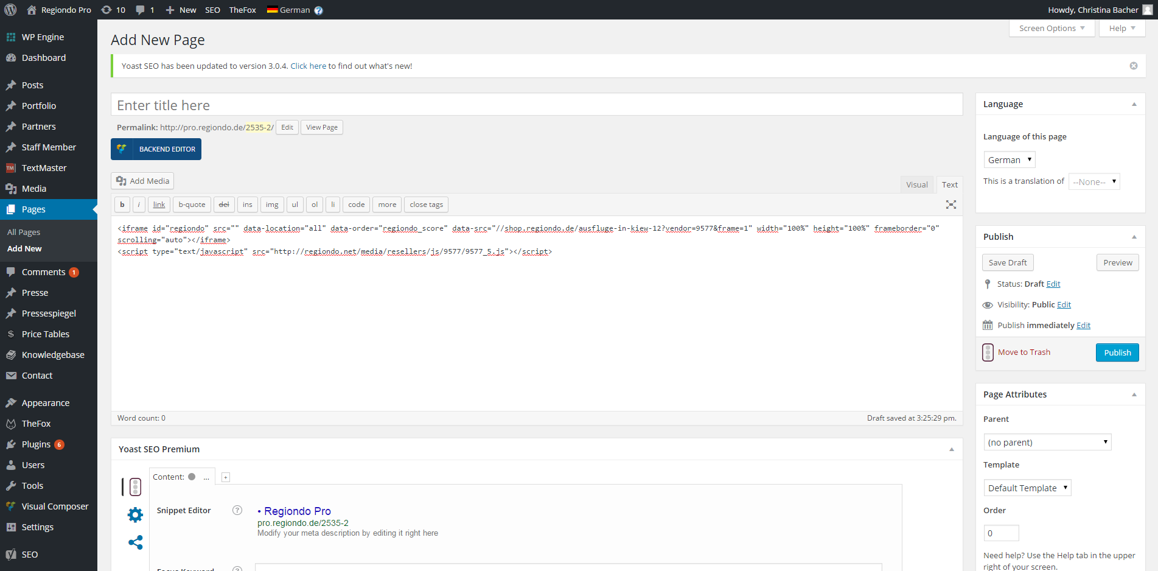Click into the iframe code text area
This screenshot has height=571, width=1158.
click(x=537, y=314)
